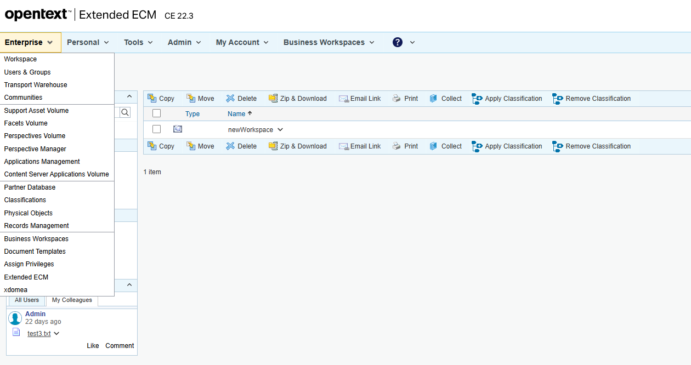Open the help question mark icon
Image resolution: width=691 pixels, height=365 pixels.
[398, 42]
